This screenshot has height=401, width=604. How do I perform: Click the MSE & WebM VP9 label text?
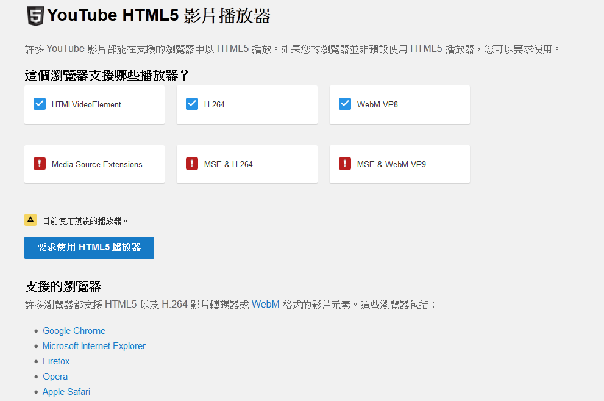click(x=391, y=164)
